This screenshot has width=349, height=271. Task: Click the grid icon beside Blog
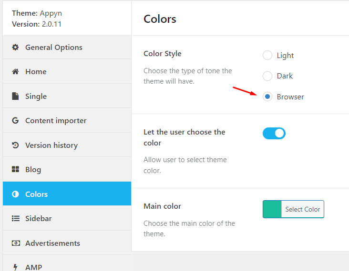point(15,169)
